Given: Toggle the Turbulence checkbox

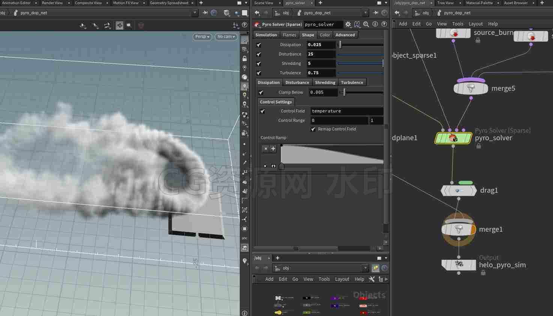Looking at the screenshot, I should (x=259, y=73).
